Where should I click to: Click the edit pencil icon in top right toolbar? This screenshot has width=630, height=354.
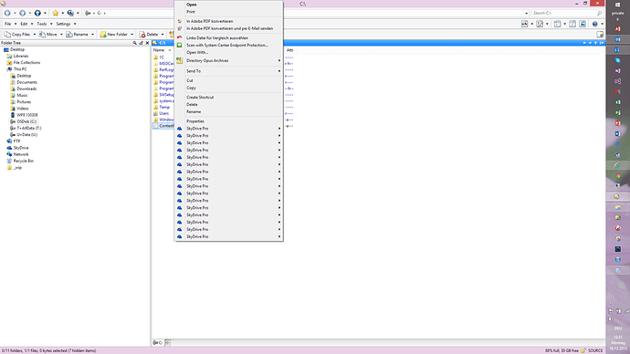coord(540,24)
